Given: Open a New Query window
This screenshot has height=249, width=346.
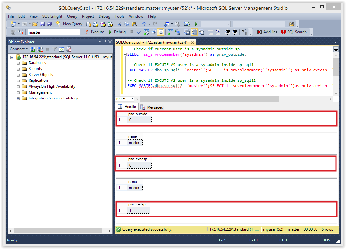Looking at the screenshot, I should click(69, 24).
